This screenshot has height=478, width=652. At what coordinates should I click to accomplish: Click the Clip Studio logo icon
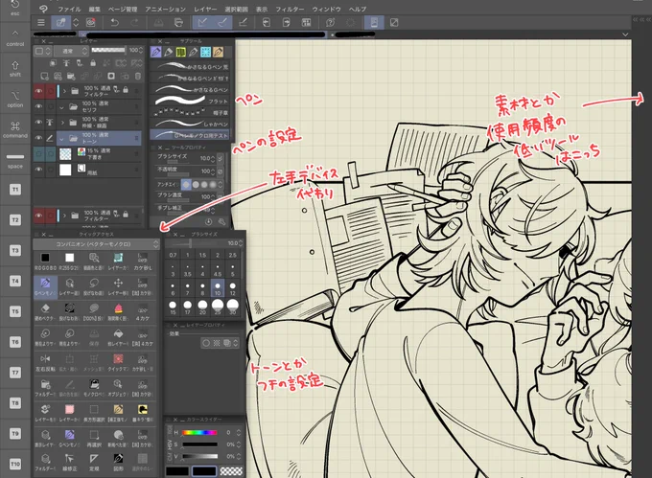click(x=43, y=9)
